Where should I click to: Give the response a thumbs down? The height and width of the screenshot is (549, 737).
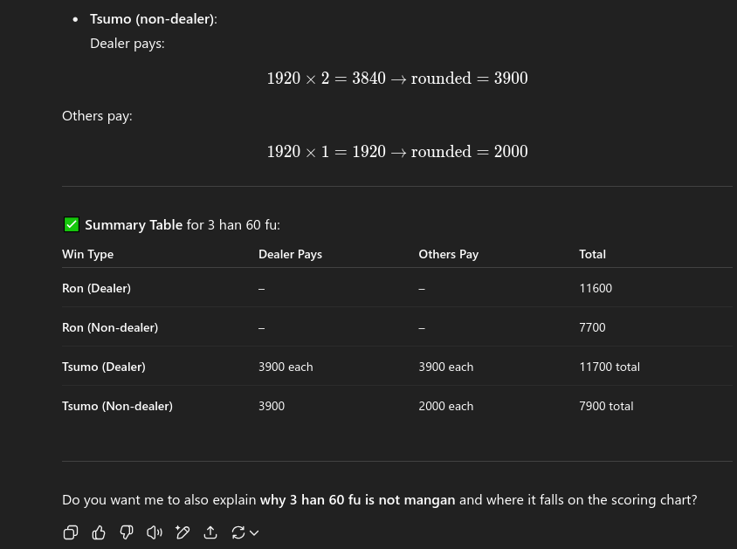point(127,532)
